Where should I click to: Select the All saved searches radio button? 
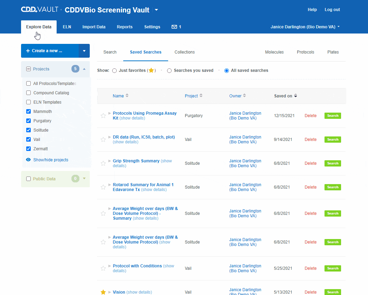click(226, 70)
